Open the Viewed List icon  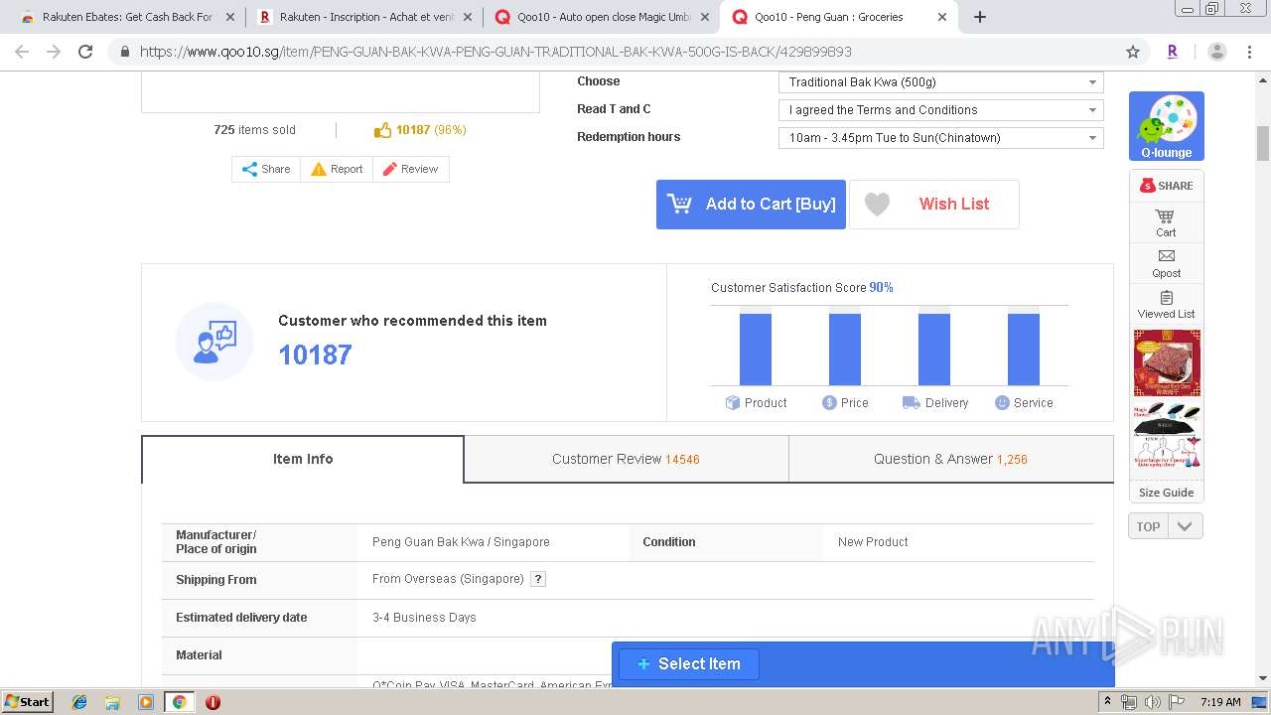(x=1166, y=304)
